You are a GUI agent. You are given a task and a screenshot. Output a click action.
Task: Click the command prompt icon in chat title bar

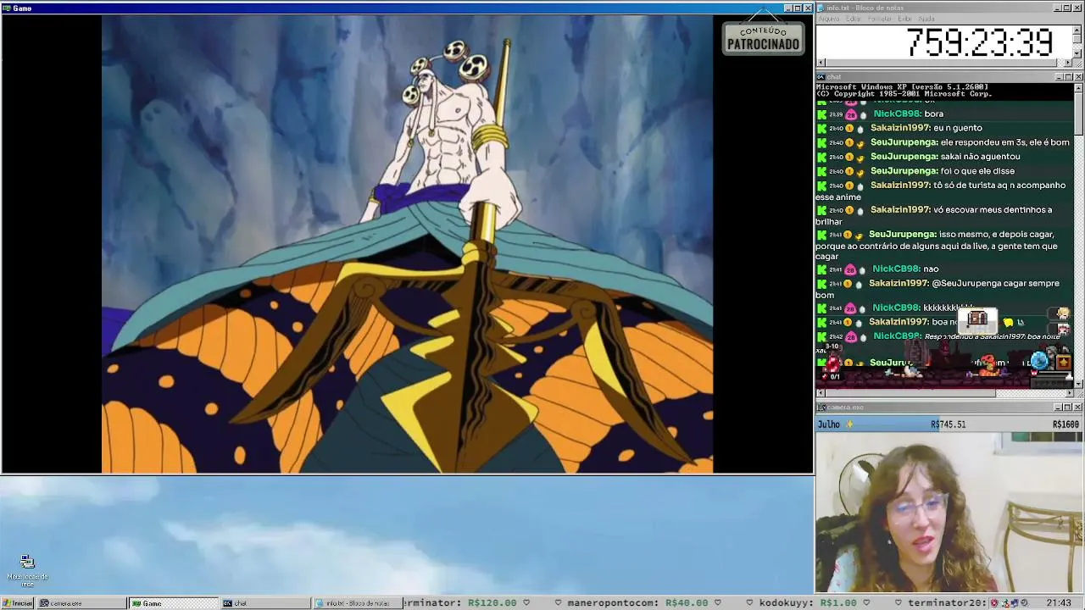click(x=821, y=77)
